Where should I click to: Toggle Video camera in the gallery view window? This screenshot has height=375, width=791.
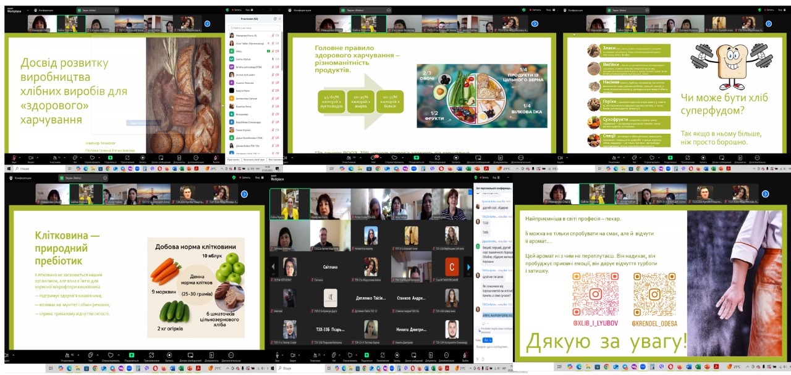293,355
